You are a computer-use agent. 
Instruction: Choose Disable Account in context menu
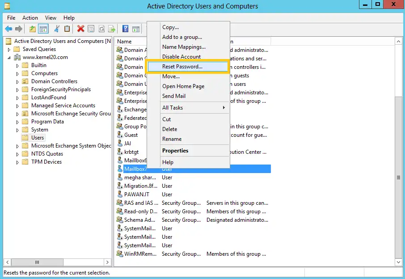(188, 57)
